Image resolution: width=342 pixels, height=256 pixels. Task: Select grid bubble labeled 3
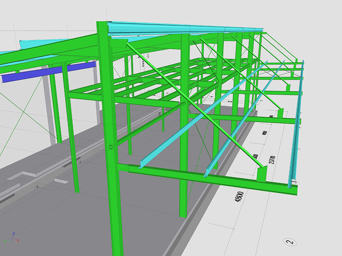tap(294, 182)
